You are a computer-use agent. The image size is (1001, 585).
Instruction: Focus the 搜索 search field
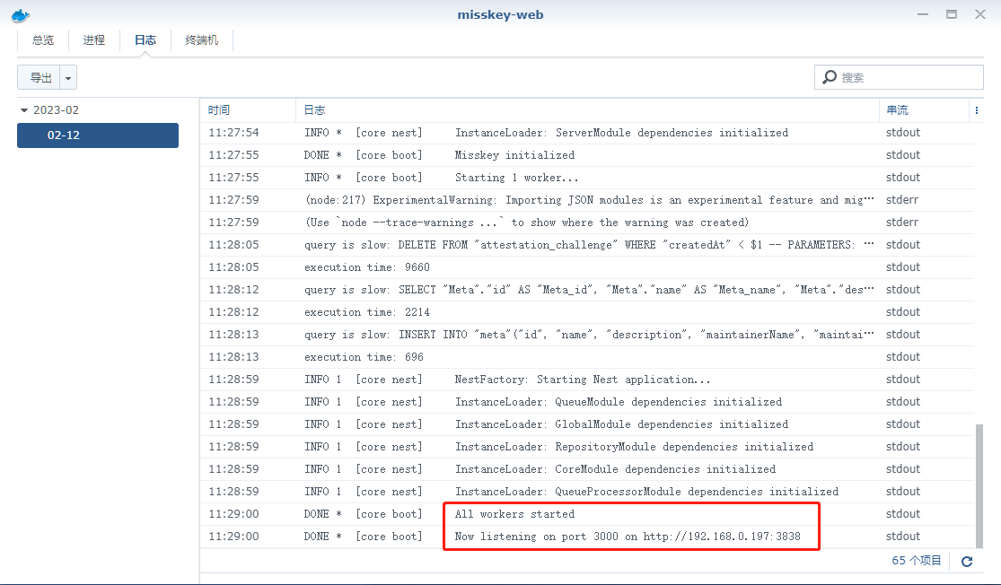point(899,77)
